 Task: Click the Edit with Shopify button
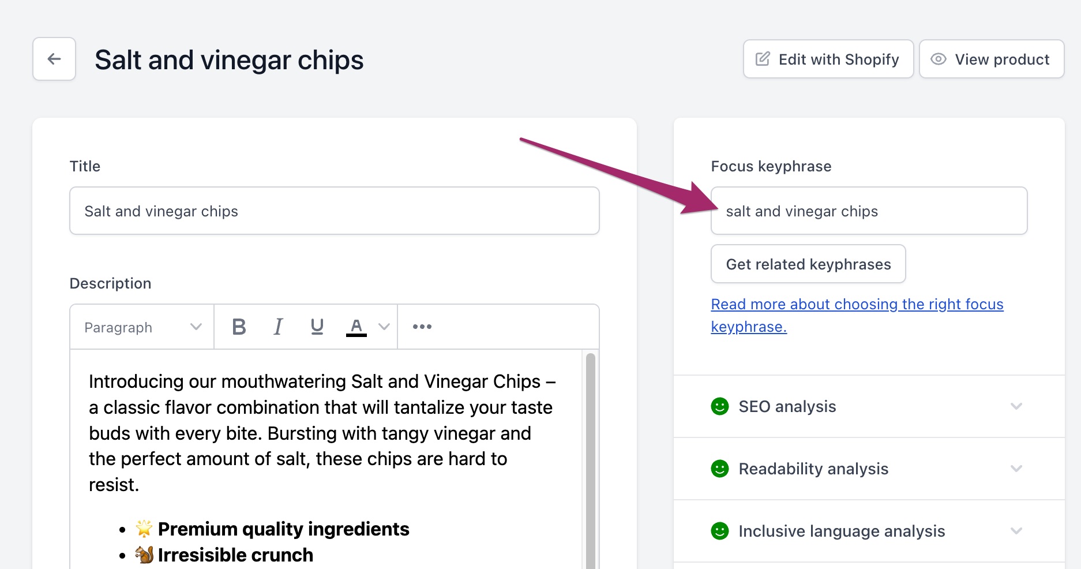click(828, 59)
